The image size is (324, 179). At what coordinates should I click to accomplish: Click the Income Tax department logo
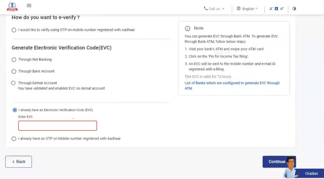12,7
